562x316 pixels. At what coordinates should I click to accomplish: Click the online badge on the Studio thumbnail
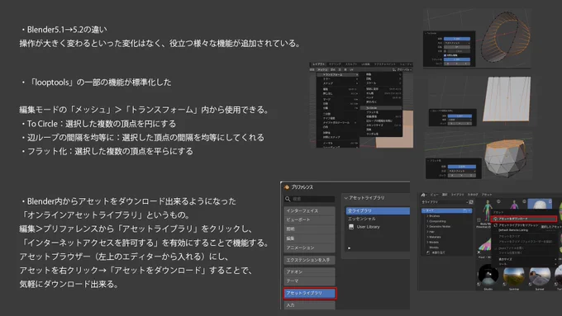pos(479,284)
